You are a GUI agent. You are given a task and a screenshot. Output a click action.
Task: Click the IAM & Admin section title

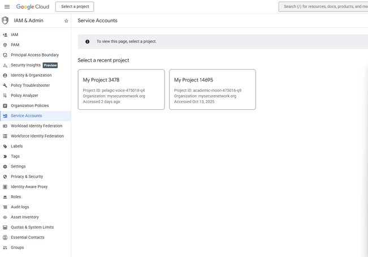click(28, 21)
